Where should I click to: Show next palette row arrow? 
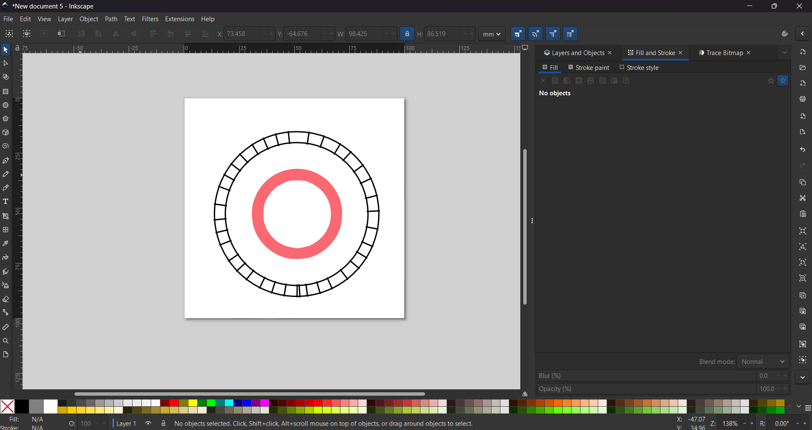(799, 407)
